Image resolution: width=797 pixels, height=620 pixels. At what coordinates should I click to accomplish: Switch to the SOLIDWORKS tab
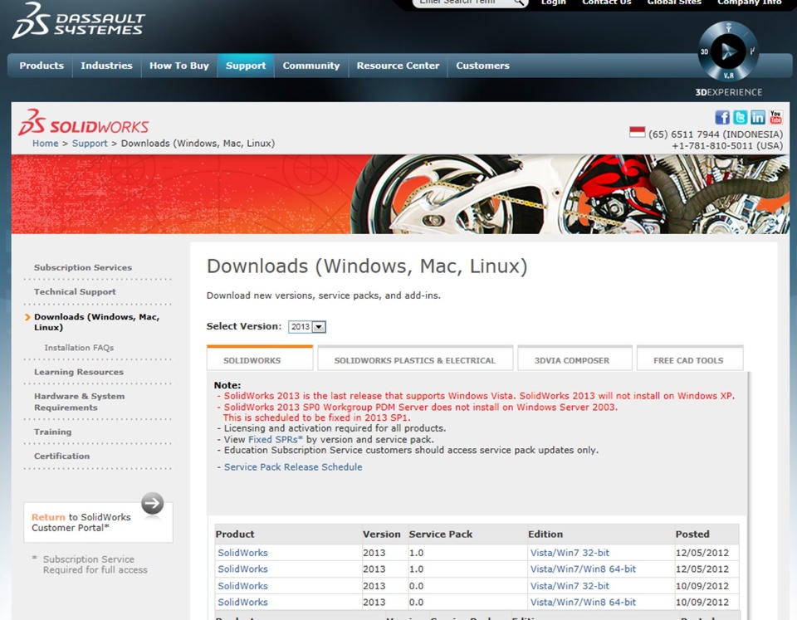(x=260, y=359)
